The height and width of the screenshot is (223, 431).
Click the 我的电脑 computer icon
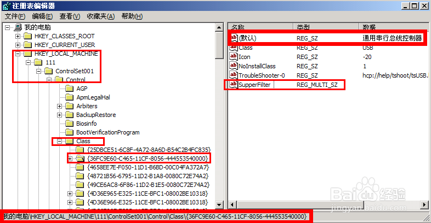click(x=18, y=27)
